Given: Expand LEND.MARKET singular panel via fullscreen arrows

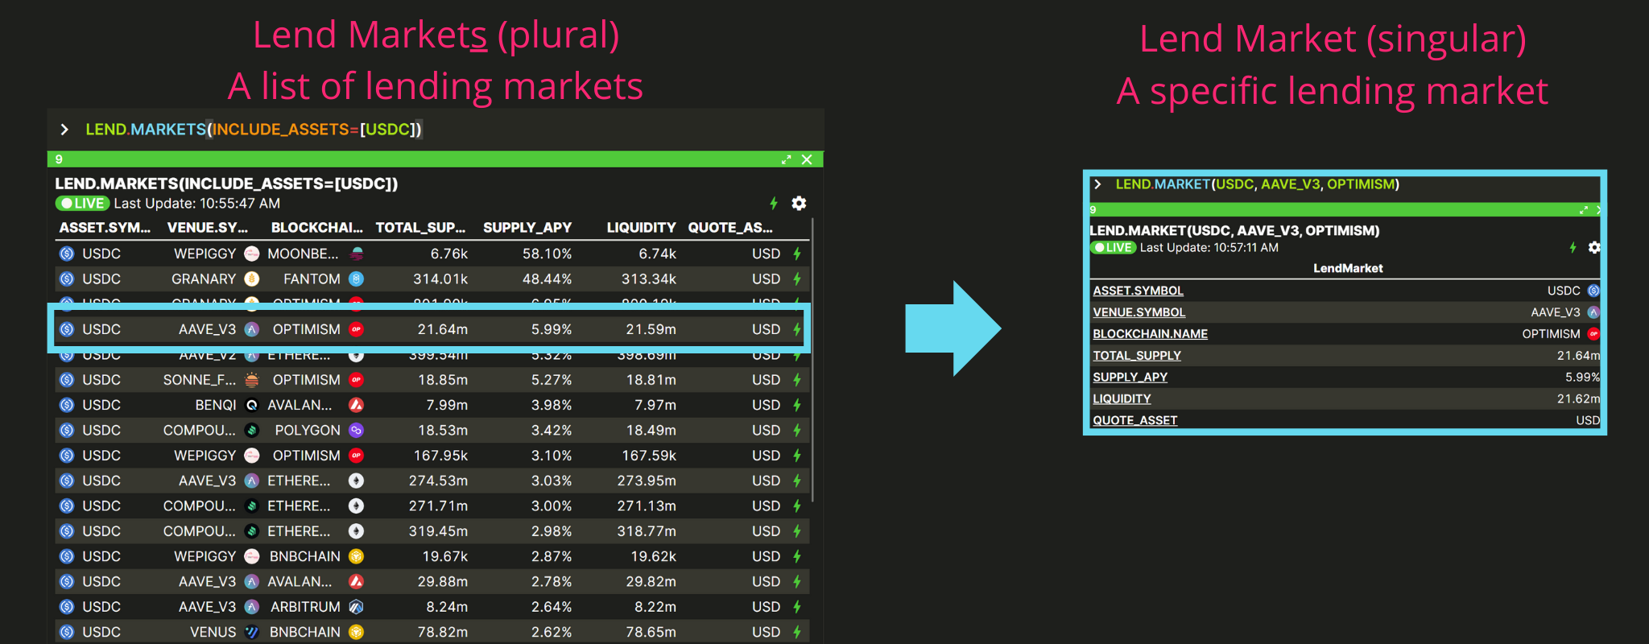Looking at the screenshot, I should pyautogui.click(x=1583, y=210).
